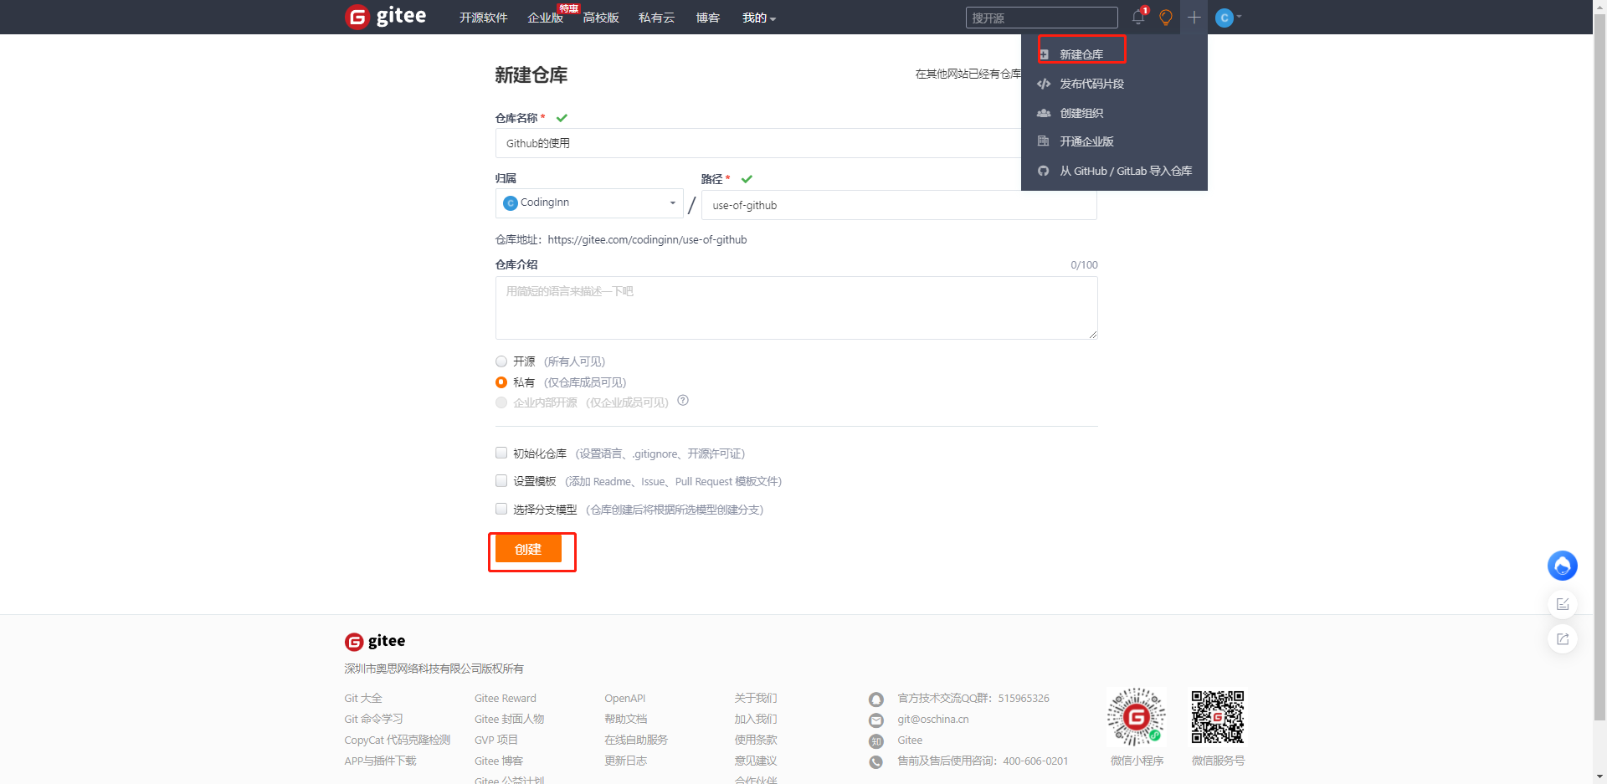Open 企业版 navigation item

point(546,18)
